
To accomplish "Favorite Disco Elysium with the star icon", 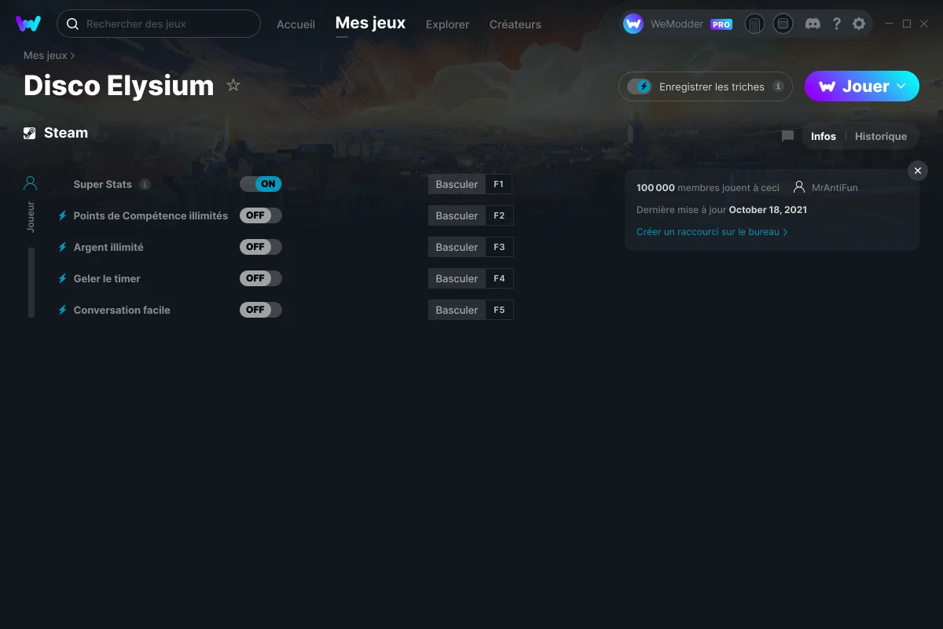I will click(233, 86).
